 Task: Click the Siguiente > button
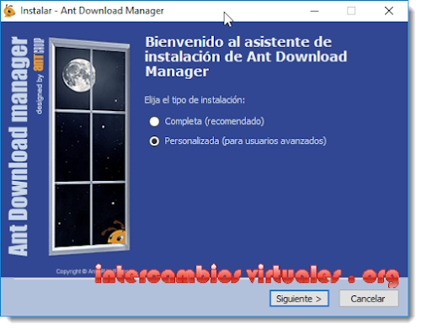(299, 299)
